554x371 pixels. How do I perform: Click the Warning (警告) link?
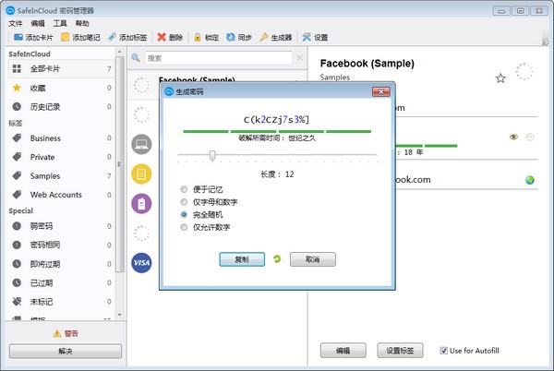coord(71,333)
